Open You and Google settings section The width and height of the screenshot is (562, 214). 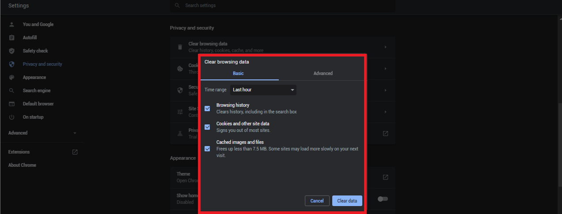tap(38, 24)
